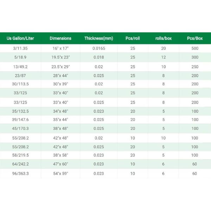The width and height of the screenshot is (211, 211).
Task: Click the 19.5"x 23" dimensions cell
Action: coord(60,57)
